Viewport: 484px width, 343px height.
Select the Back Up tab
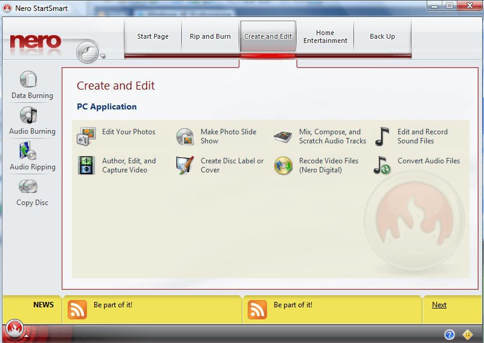[x=382, y=36]
